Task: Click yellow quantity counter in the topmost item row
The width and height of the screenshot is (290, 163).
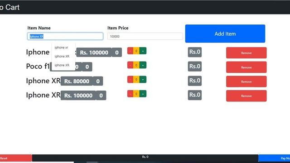Action: point(136,51)
